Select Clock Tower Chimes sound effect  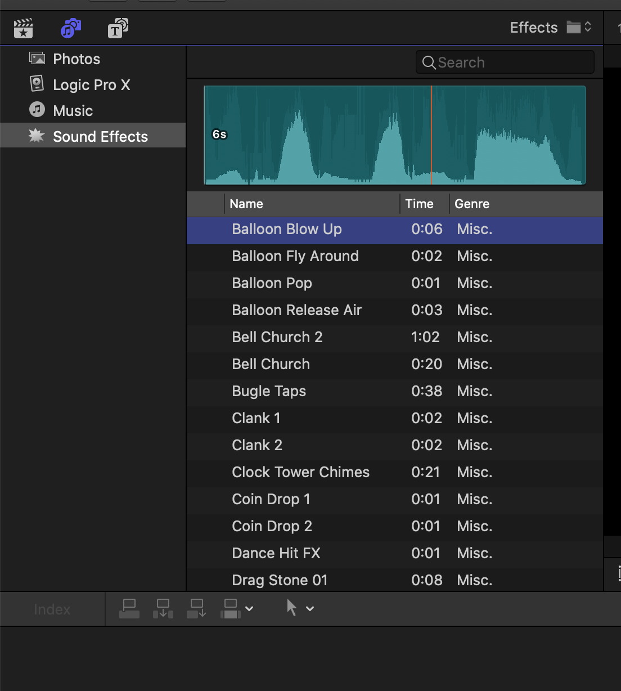click(x=395, y=473)
